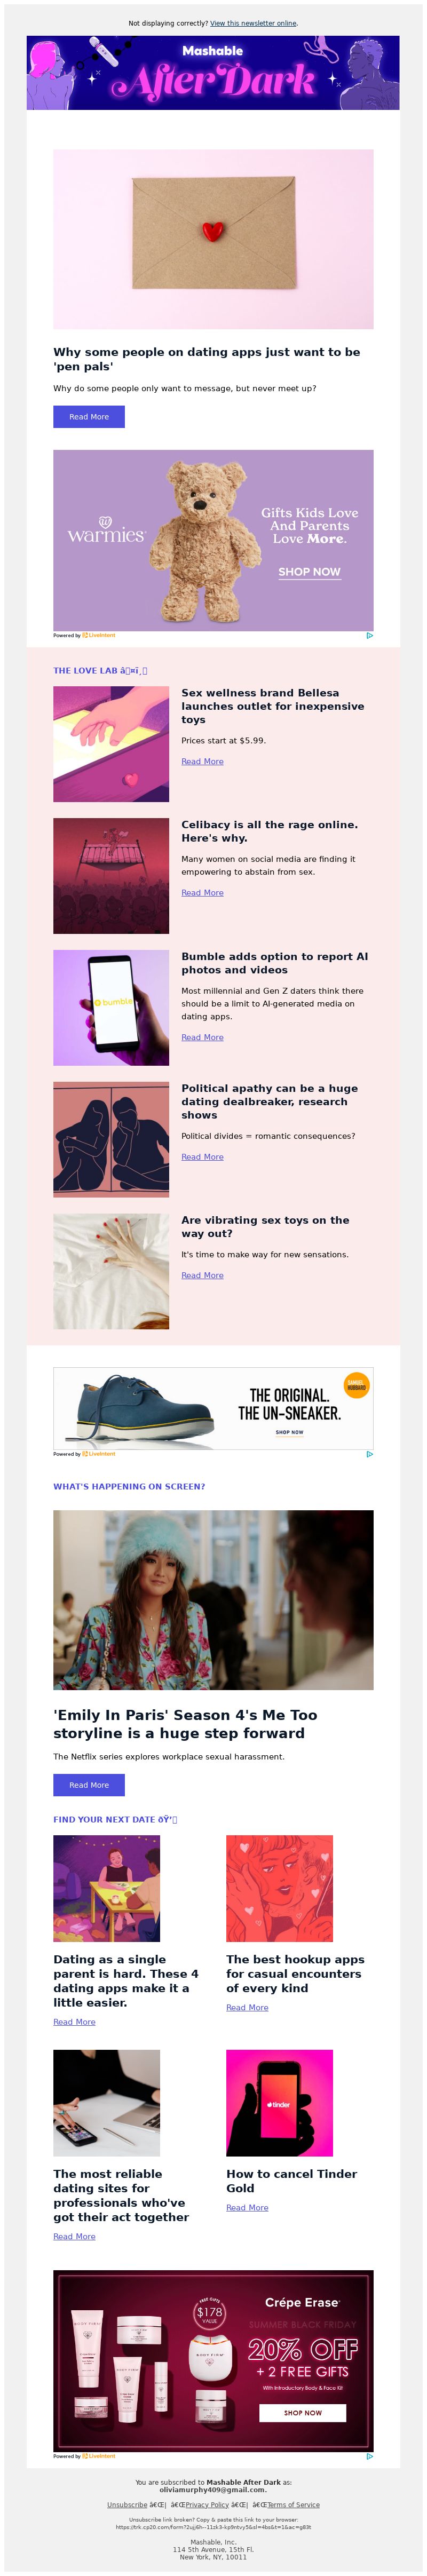Click SHOP NOW in Crépe Erase ad

pyautogui.click(x=303, y=2413)
